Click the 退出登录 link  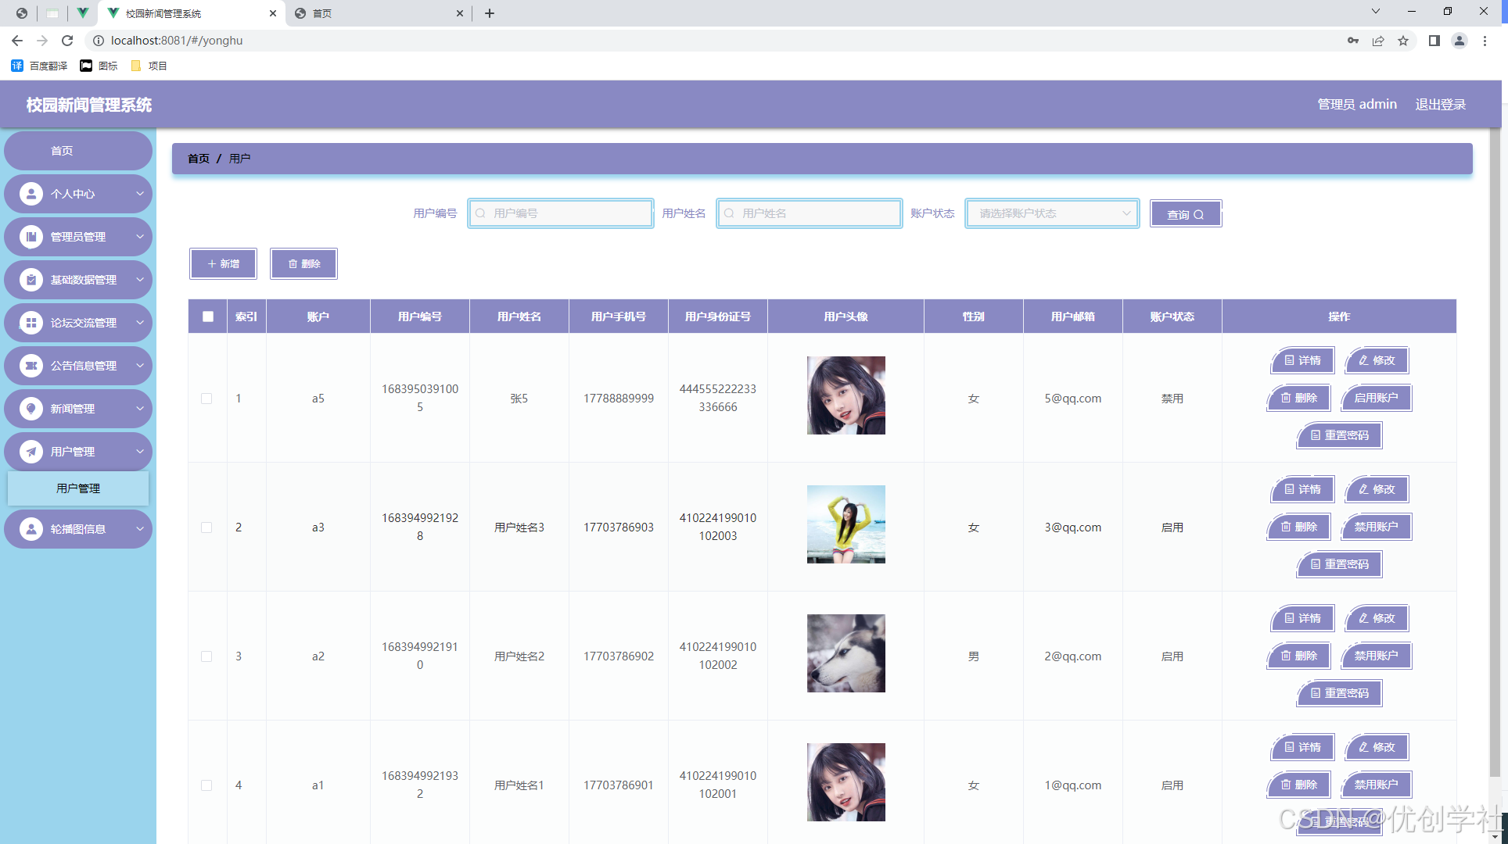point(1440,104)
